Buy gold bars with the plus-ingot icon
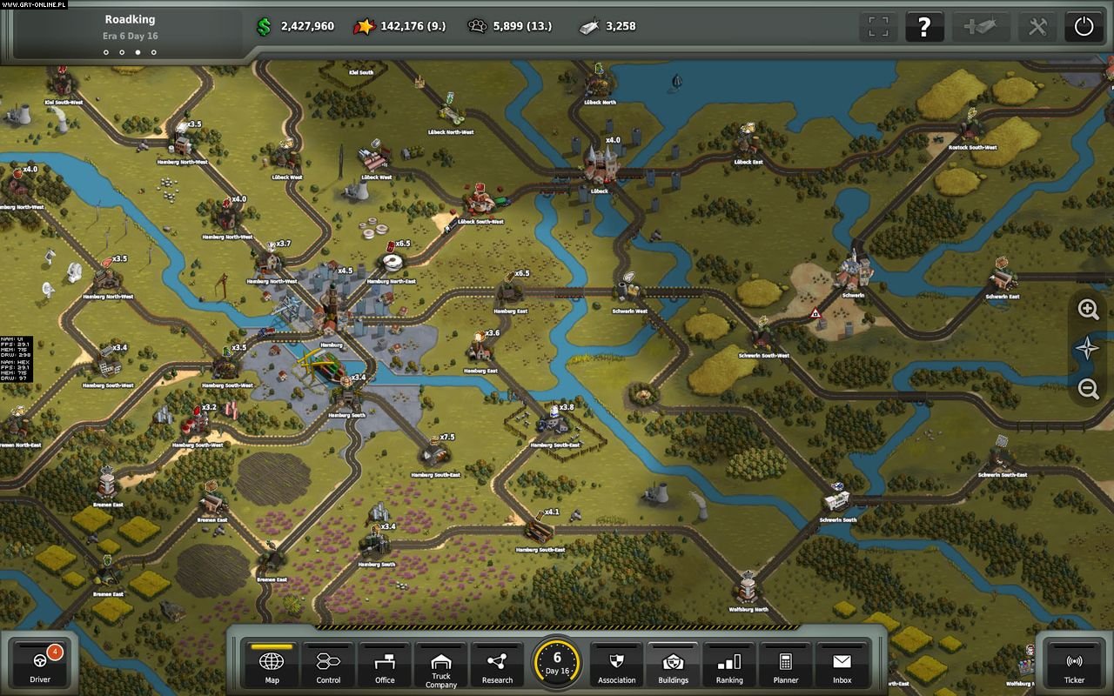The image size is (1114, 696). (x=982, y=26)
